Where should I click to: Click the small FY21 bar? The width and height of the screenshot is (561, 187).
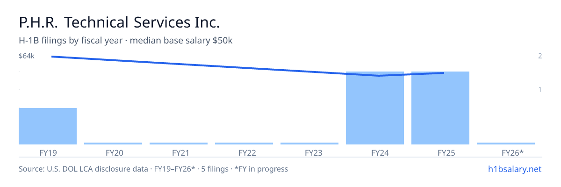coord(179,144)
